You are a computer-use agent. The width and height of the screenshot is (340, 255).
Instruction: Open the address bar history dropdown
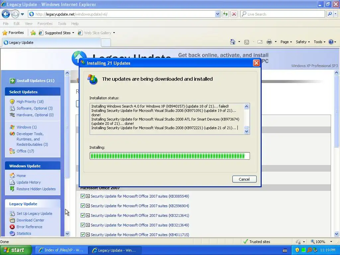(217, 14)
